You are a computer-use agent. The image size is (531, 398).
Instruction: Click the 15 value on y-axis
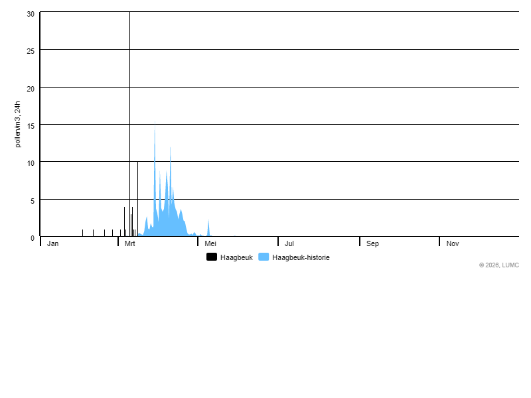coord(31,125)
